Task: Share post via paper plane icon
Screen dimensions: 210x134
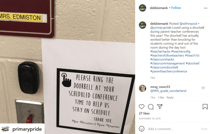Action: coord(160,107)
